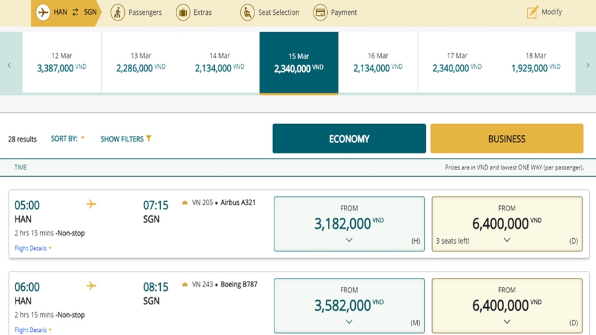Click the Payment card icon

click(320, 12)
